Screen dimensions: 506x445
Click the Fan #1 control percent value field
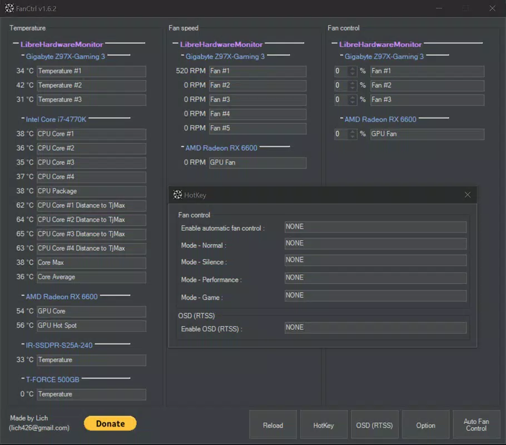pyautogui.click(x=342, y=71)
